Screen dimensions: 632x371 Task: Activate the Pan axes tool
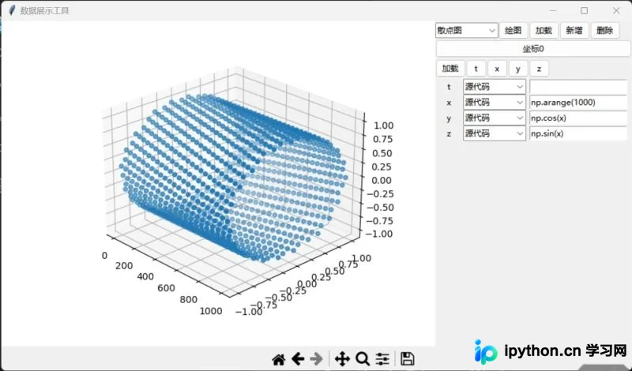(x=342, y=358)
